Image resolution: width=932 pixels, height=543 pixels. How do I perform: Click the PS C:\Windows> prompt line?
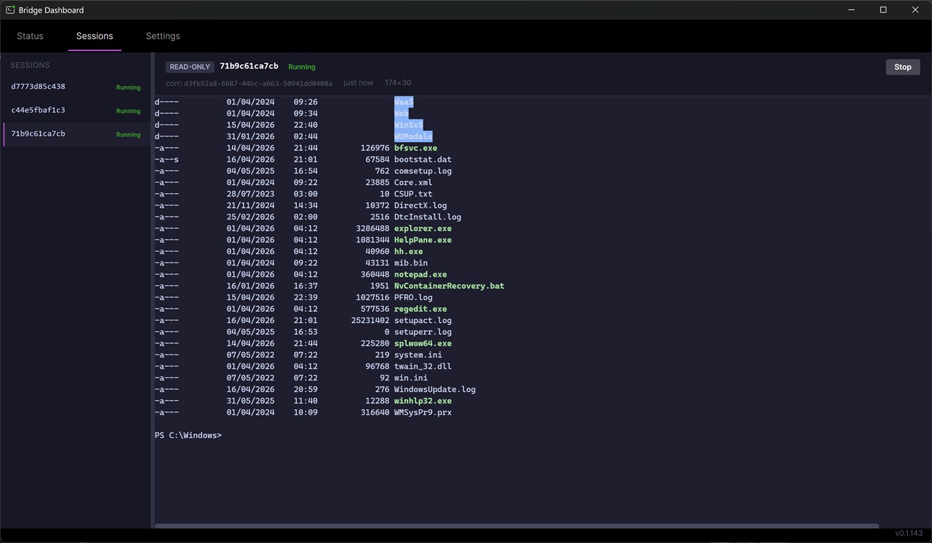[189, 435]
